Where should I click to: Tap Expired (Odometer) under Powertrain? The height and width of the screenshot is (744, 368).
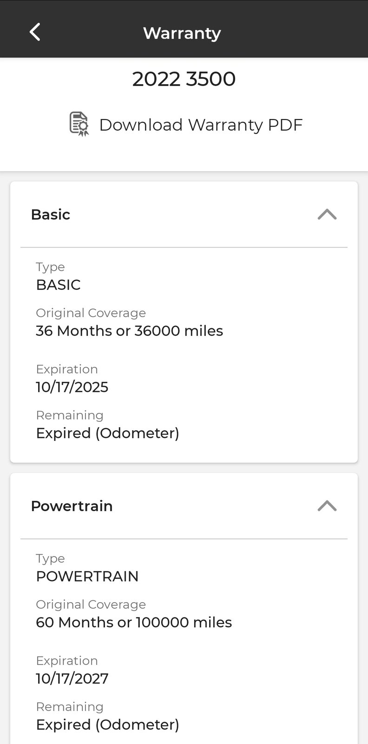point(108,725)
